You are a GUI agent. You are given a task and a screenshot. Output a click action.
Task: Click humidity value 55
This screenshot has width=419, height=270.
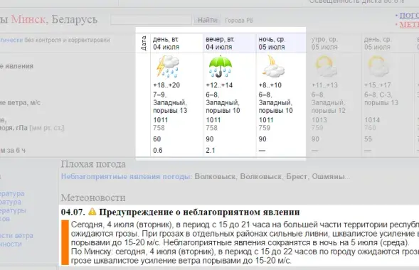(368, 139)
